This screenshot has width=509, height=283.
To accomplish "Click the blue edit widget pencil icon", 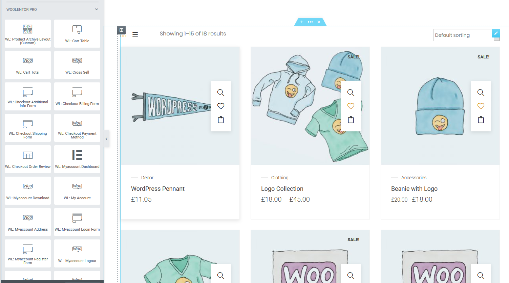I will (496, 33).
